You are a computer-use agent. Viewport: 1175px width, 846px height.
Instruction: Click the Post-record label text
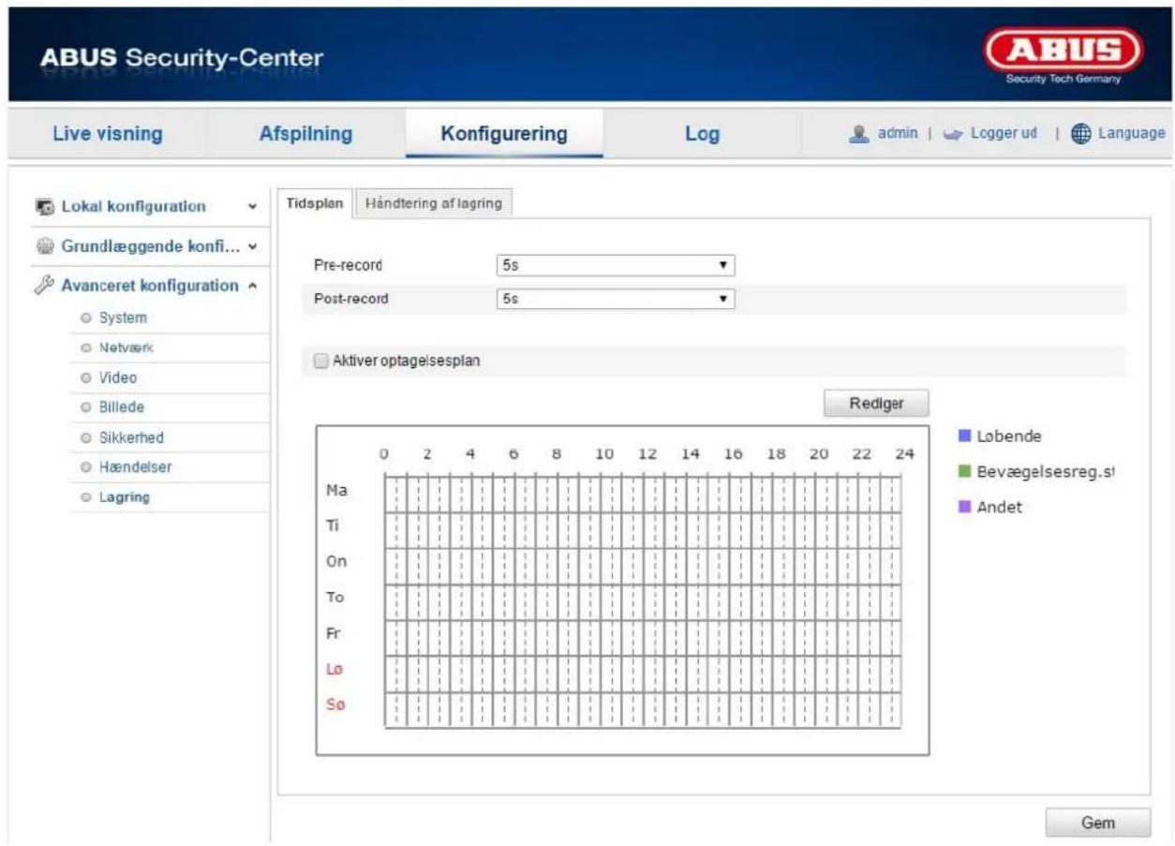coord(350,300)
